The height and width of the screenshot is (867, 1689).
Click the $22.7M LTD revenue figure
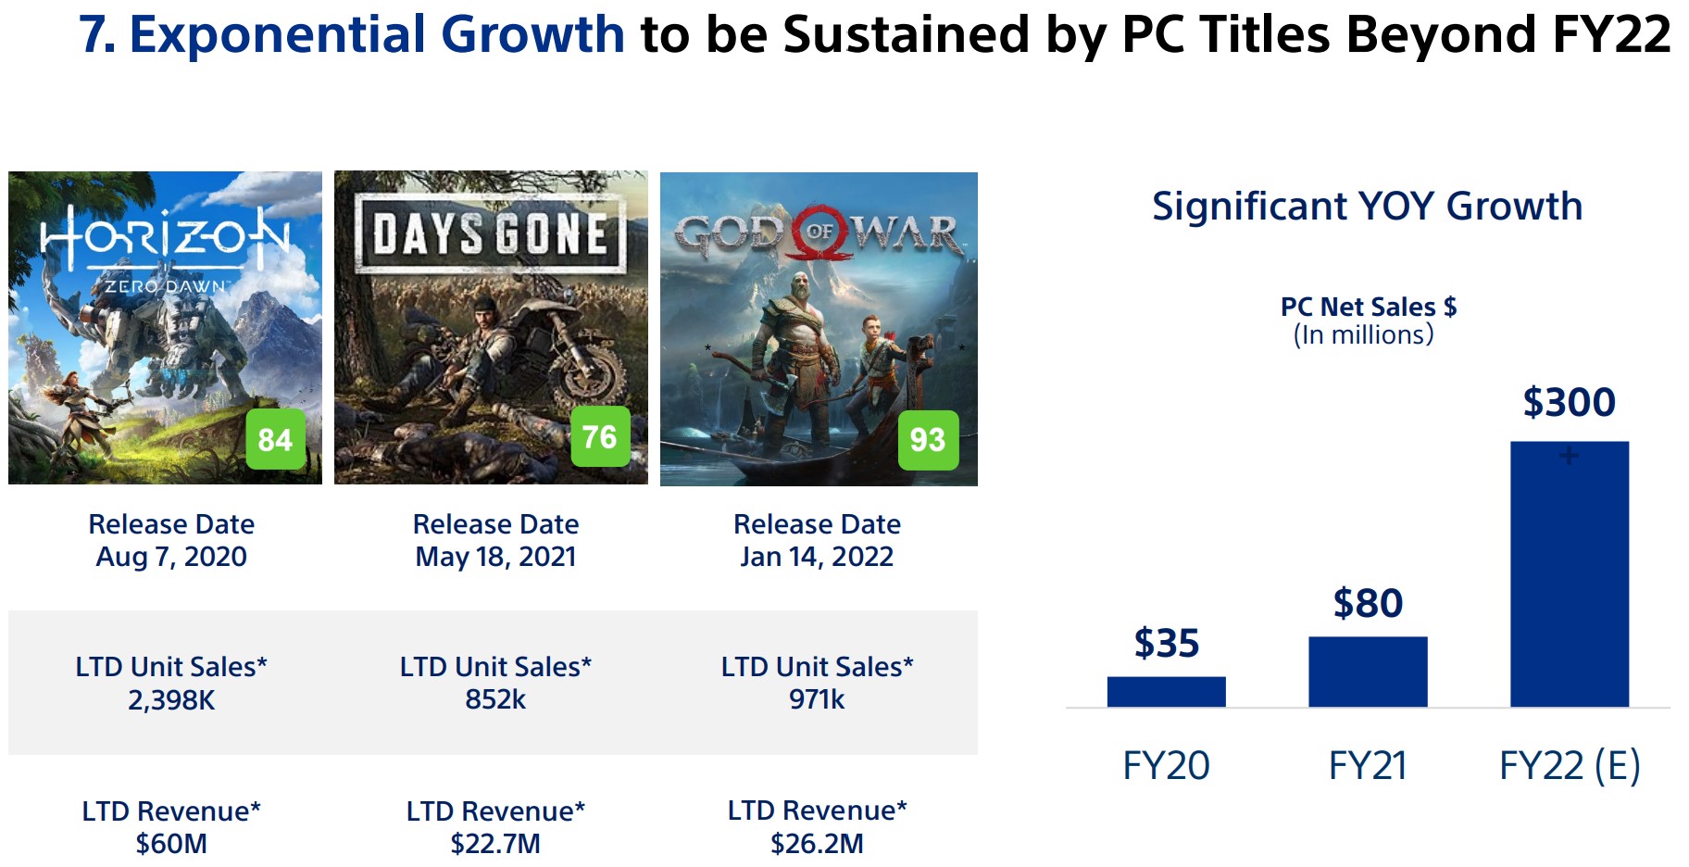tap(495, 844)
